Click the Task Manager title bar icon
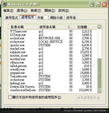Screen dimensions: 109x113 5,4
